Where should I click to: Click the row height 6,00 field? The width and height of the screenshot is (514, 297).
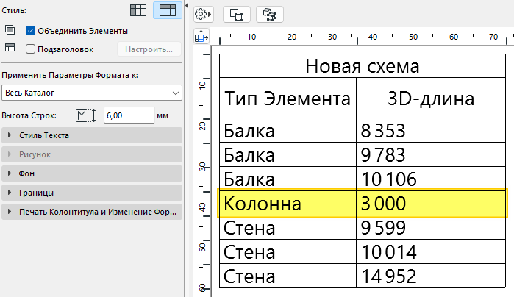[129, 115]
